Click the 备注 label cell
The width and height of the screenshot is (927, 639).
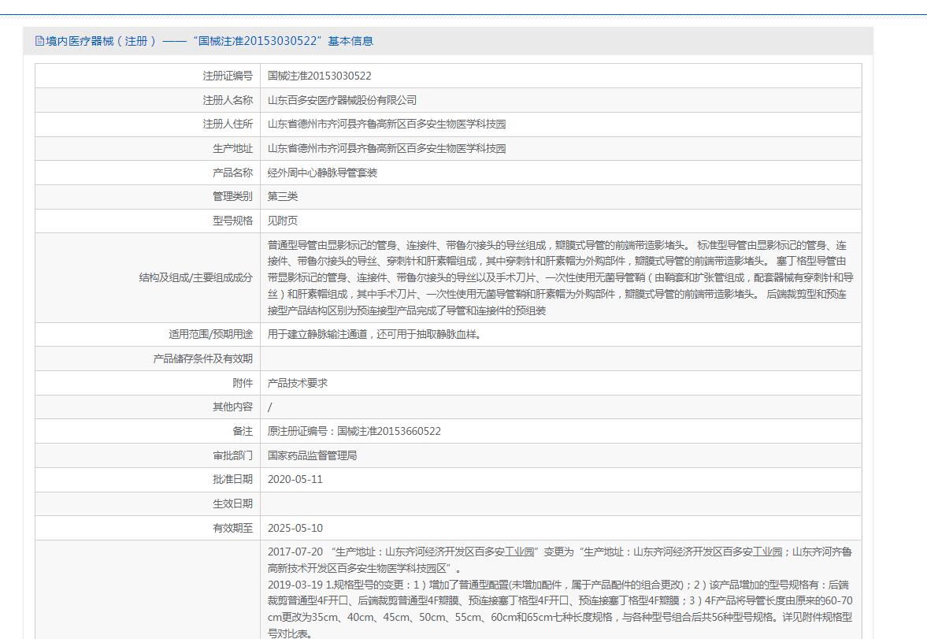(148, 431)
